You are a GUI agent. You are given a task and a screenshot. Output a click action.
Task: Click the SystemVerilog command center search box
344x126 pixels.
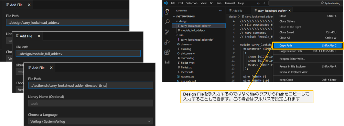[305, 3]
